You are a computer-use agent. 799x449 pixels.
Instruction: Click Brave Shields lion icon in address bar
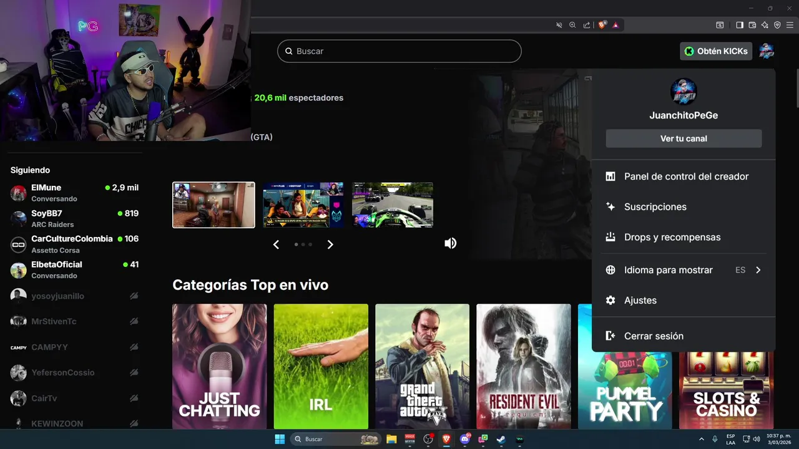coord(602,25)
